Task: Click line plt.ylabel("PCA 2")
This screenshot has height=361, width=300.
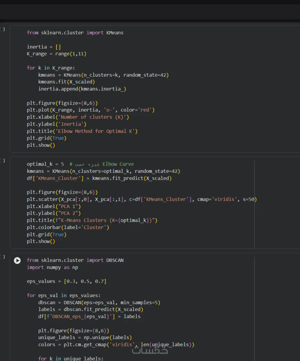Action: tap(54, 213)
